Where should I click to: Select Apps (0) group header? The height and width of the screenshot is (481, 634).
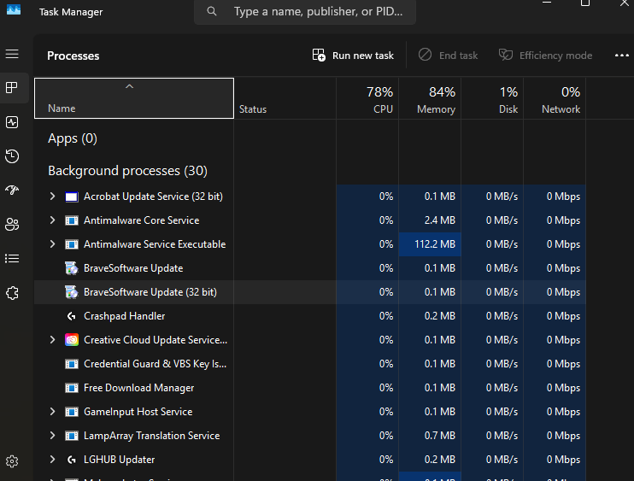click(x=73, y=138)
